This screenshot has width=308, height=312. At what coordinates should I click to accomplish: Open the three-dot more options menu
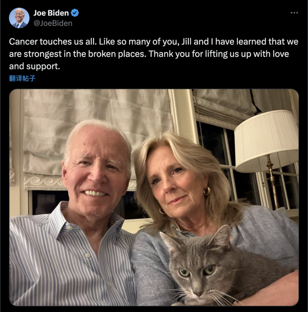tap(294, 13)
